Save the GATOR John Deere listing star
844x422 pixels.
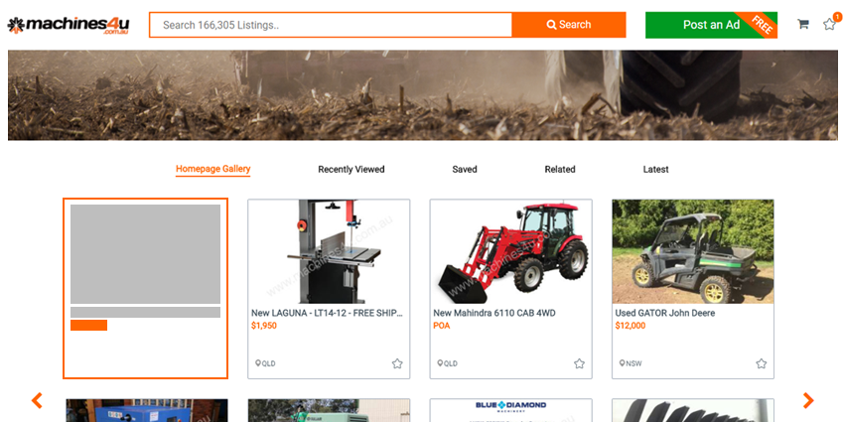point(762,363)
